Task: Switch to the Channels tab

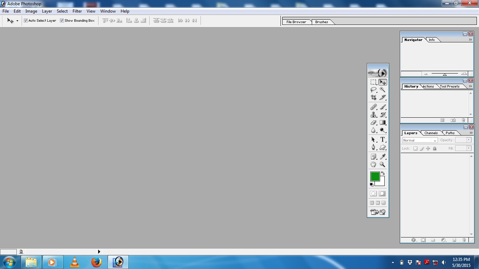Action: [431, 133]
